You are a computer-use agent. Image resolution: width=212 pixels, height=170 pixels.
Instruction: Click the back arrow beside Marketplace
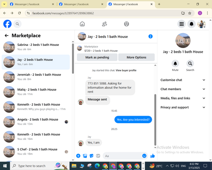pyautogui.click(x=6, y=36)
